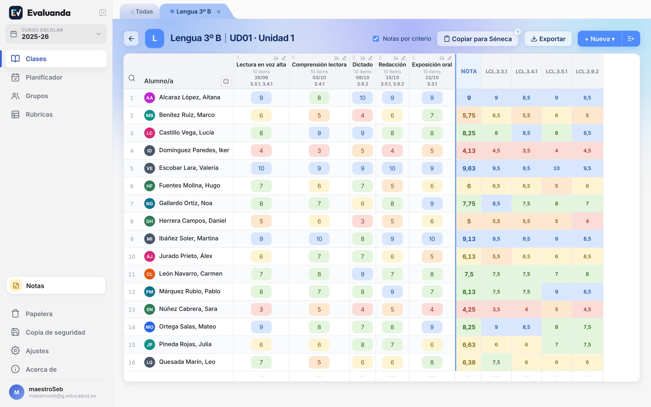This screenshot has height=407, width=651.
Task: Click the LCL.3.5.1 criterion header
Action: [x=556, y=71]
